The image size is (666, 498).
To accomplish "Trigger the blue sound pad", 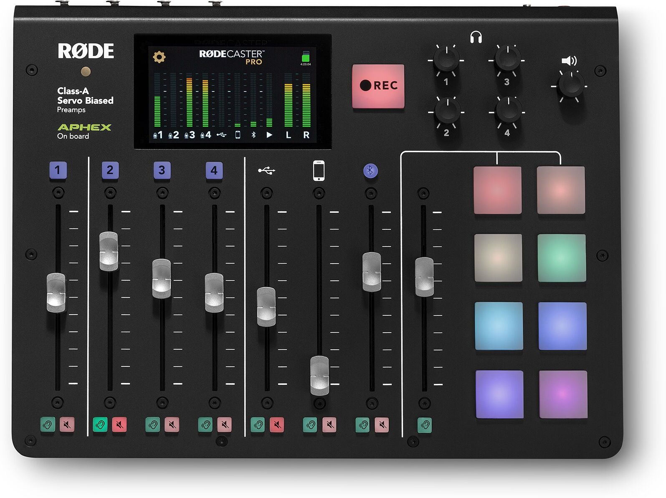I will (562, 326).
